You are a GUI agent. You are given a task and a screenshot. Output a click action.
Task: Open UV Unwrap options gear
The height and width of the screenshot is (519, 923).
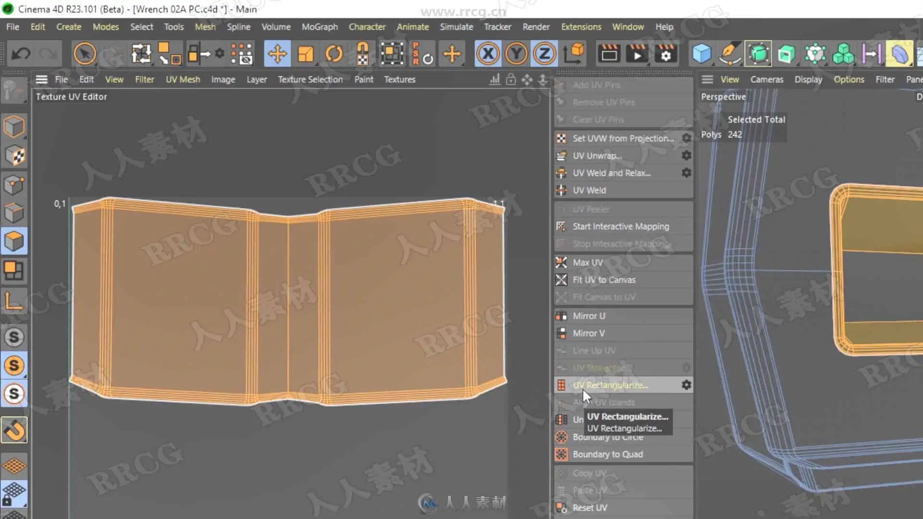point(686,156)
